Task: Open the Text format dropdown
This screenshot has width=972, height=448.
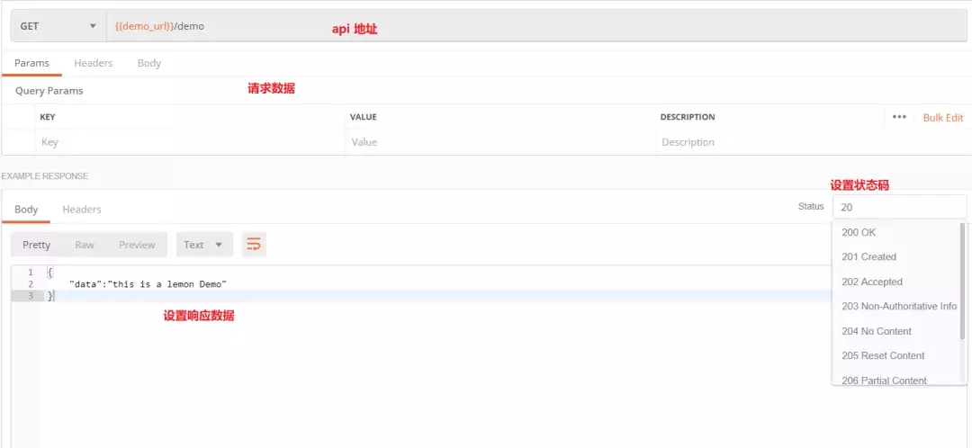Action: [x=204, y=245]
